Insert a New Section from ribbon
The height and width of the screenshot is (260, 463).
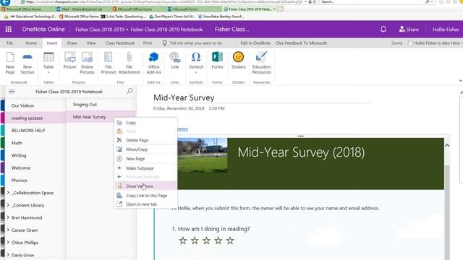click(27, 64)
